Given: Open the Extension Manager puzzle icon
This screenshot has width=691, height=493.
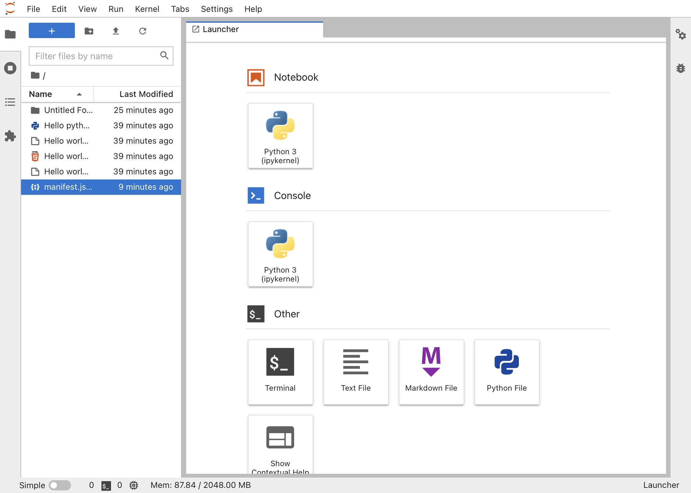Looking at the screenshot, I should (10, 136).
